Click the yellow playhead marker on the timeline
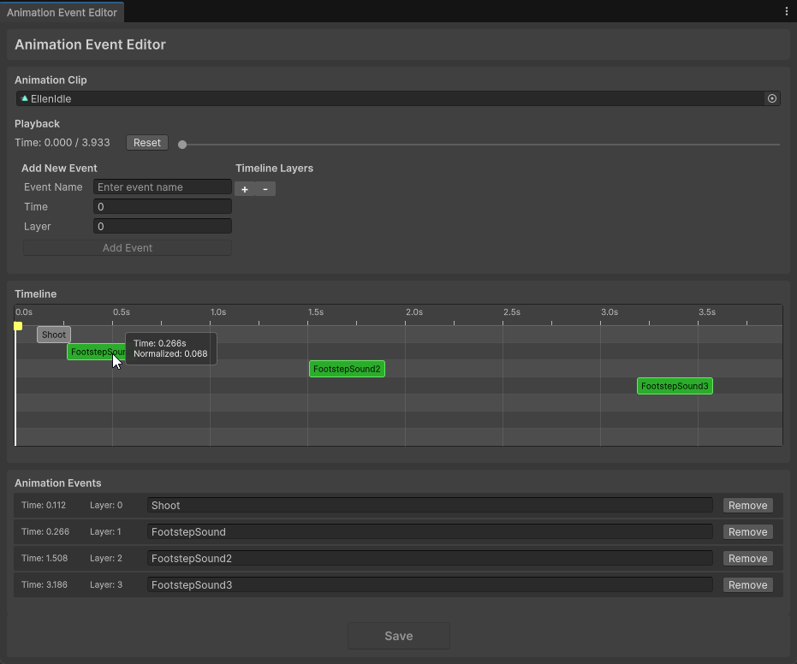Screen dimensions: 797x664 coord(17,326)
